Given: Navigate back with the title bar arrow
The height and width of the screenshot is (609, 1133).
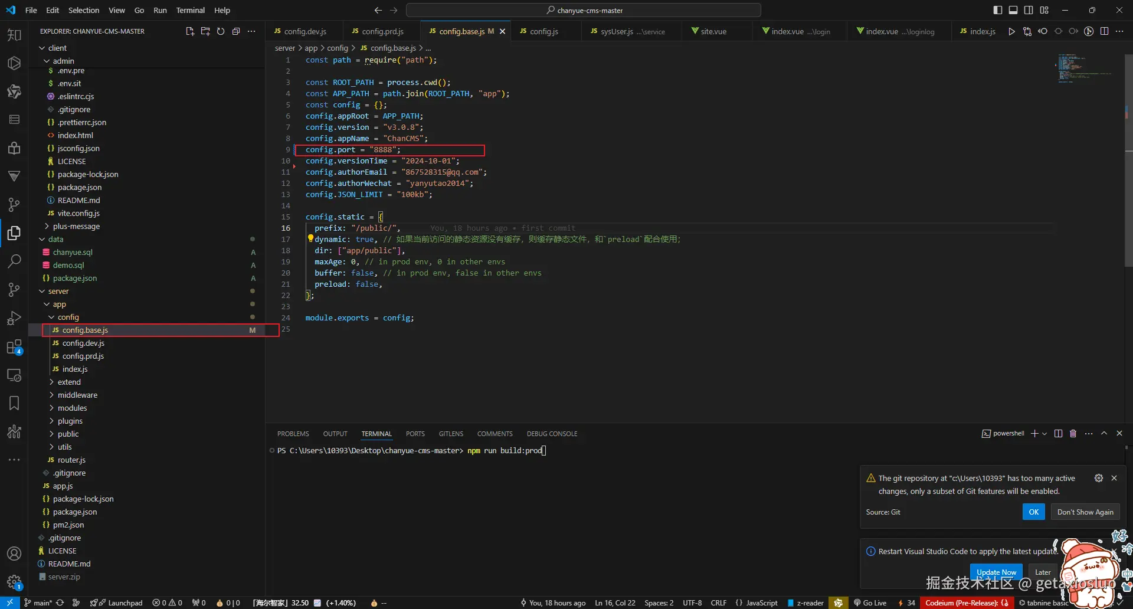Looking at the screenshot, I should (x=378, y=10).
